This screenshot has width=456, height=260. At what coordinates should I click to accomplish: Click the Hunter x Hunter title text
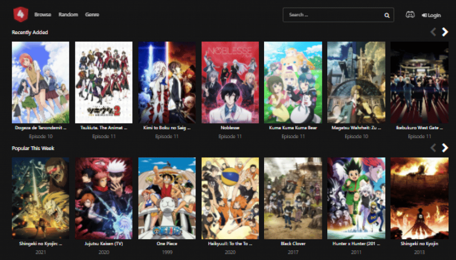click(x=356, y=244)
